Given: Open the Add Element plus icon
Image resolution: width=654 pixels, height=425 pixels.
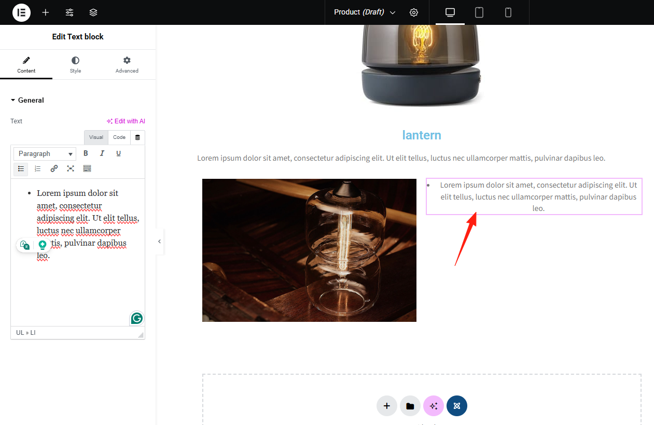Looking at the screenshot, I should pyautogui.click(x=46, y=12).
